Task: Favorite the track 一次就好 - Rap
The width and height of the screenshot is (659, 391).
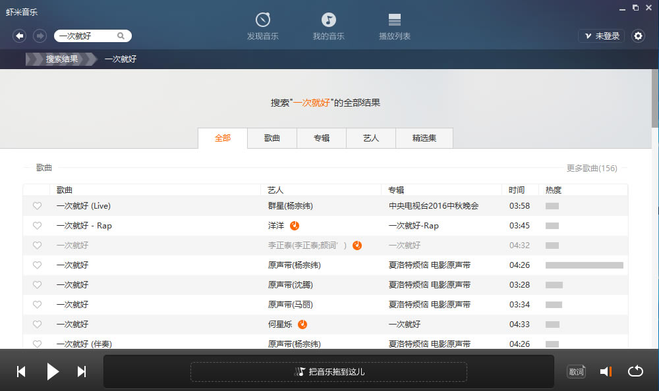Action: [x=37, y=226]
